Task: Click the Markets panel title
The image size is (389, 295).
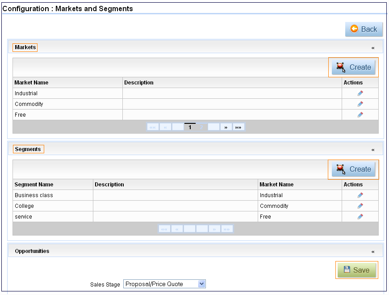Action: tap(25, 47)
